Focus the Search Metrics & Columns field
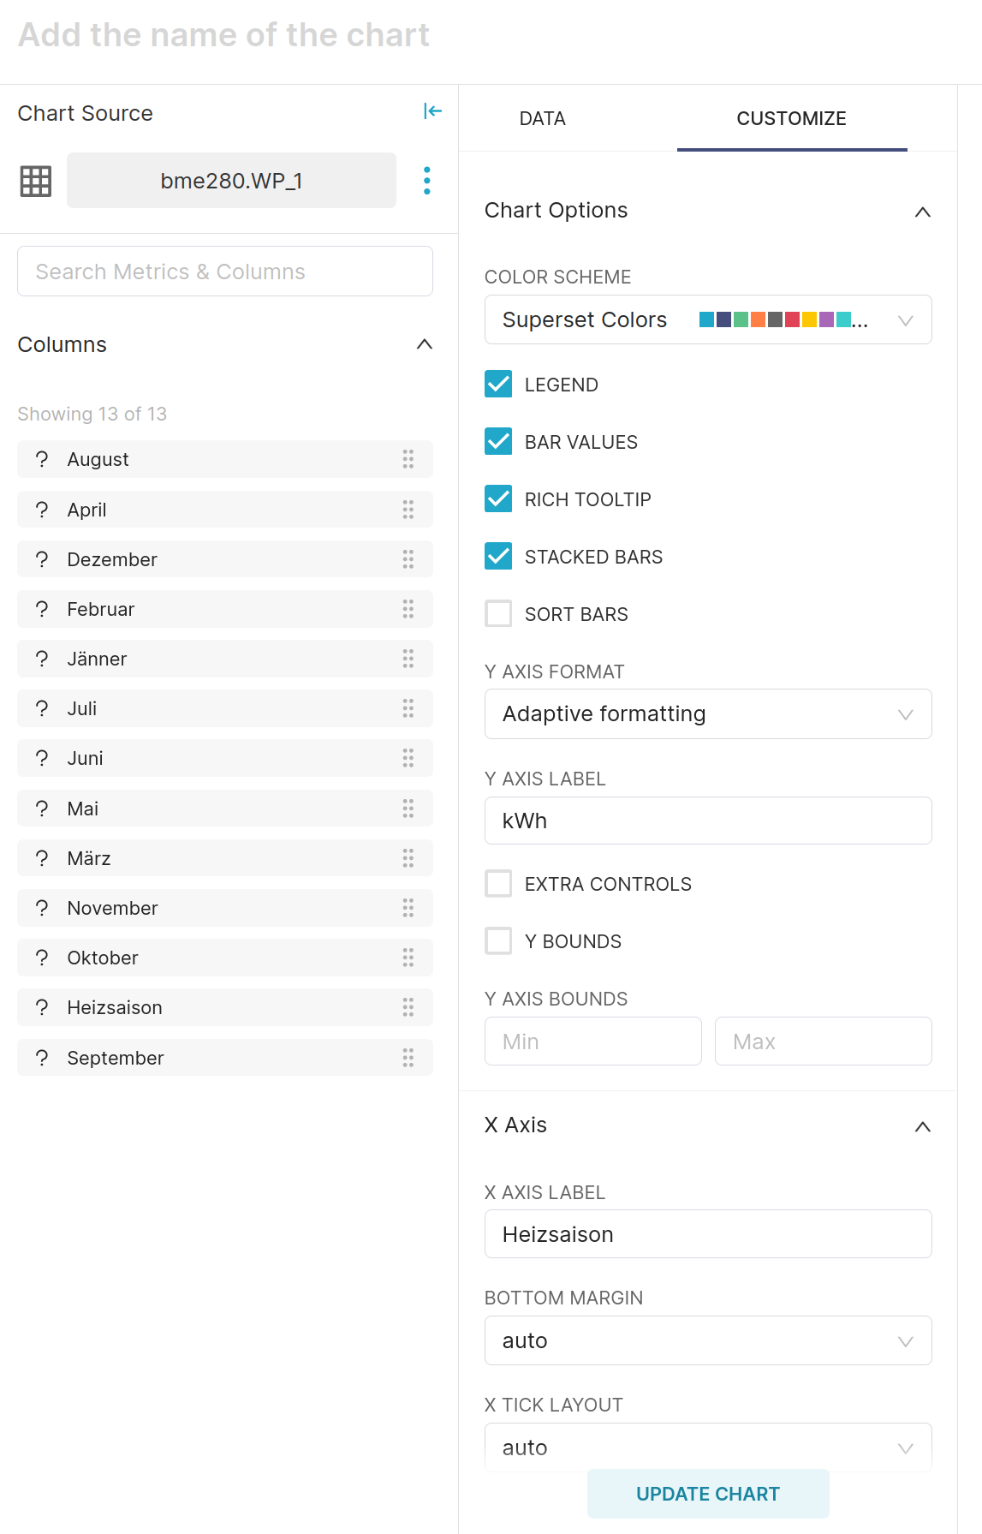This screenshot has width=982, height=1534. point(225,272)
